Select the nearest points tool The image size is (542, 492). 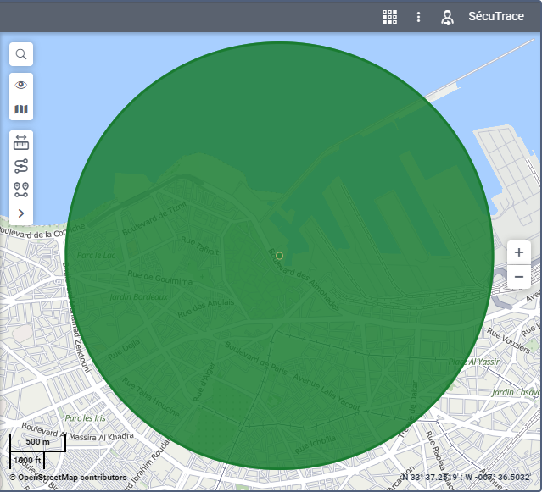[x=21, y=190]
